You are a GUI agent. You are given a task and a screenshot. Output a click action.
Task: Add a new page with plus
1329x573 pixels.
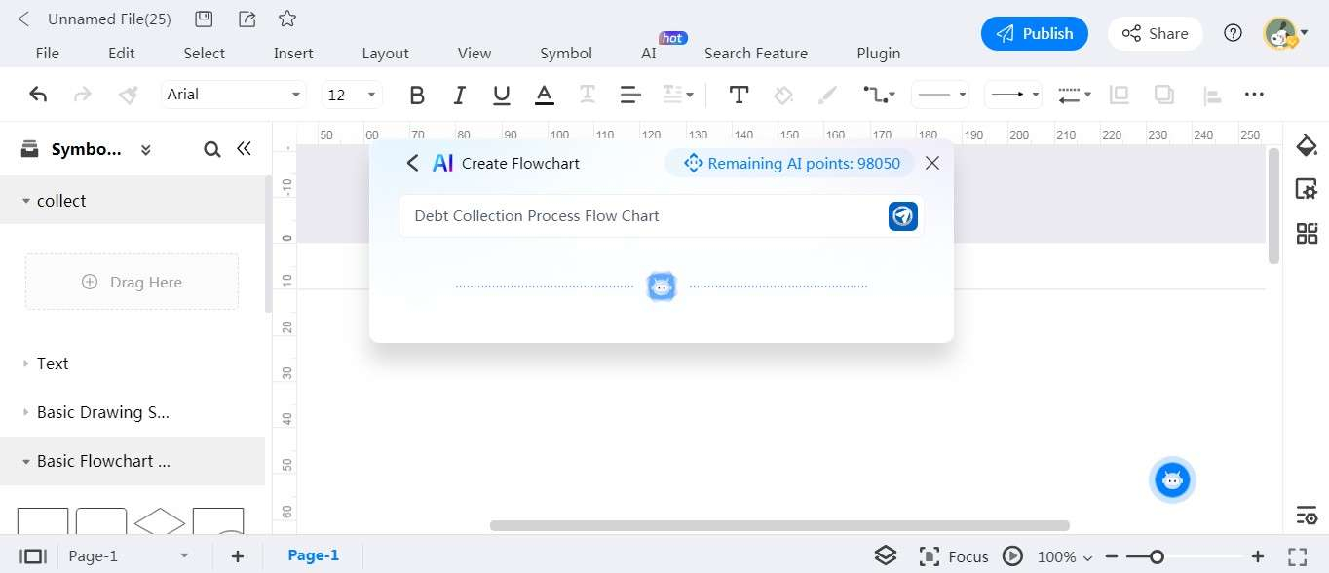coord(238,555)
